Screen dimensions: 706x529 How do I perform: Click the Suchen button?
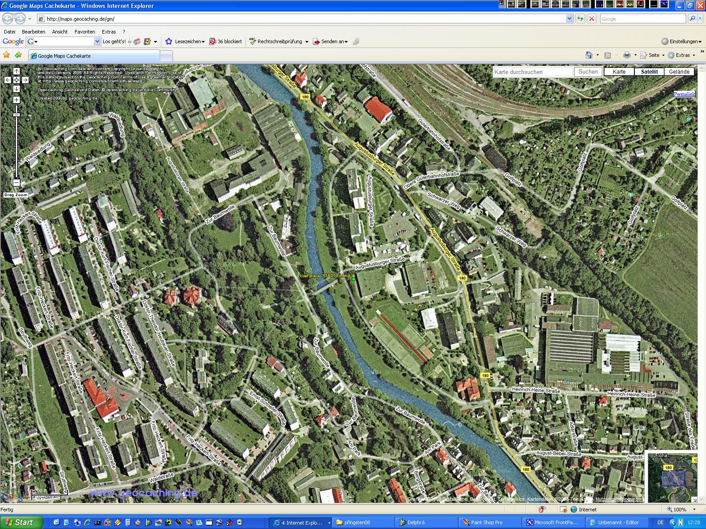pos(588,72)
